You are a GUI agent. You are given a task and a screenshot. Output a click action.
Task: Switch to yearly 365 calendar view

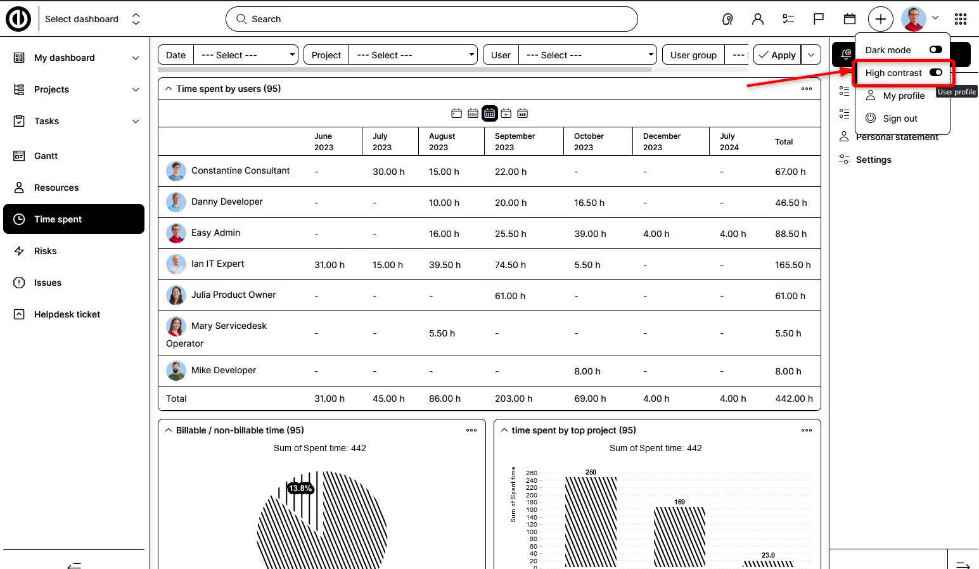click(522, 113)
